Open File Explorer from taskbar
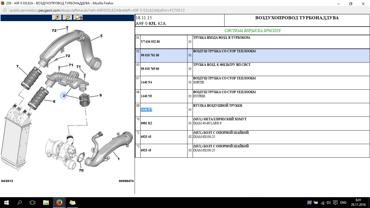This screenshot has width=370, height=208. point(46,202)
